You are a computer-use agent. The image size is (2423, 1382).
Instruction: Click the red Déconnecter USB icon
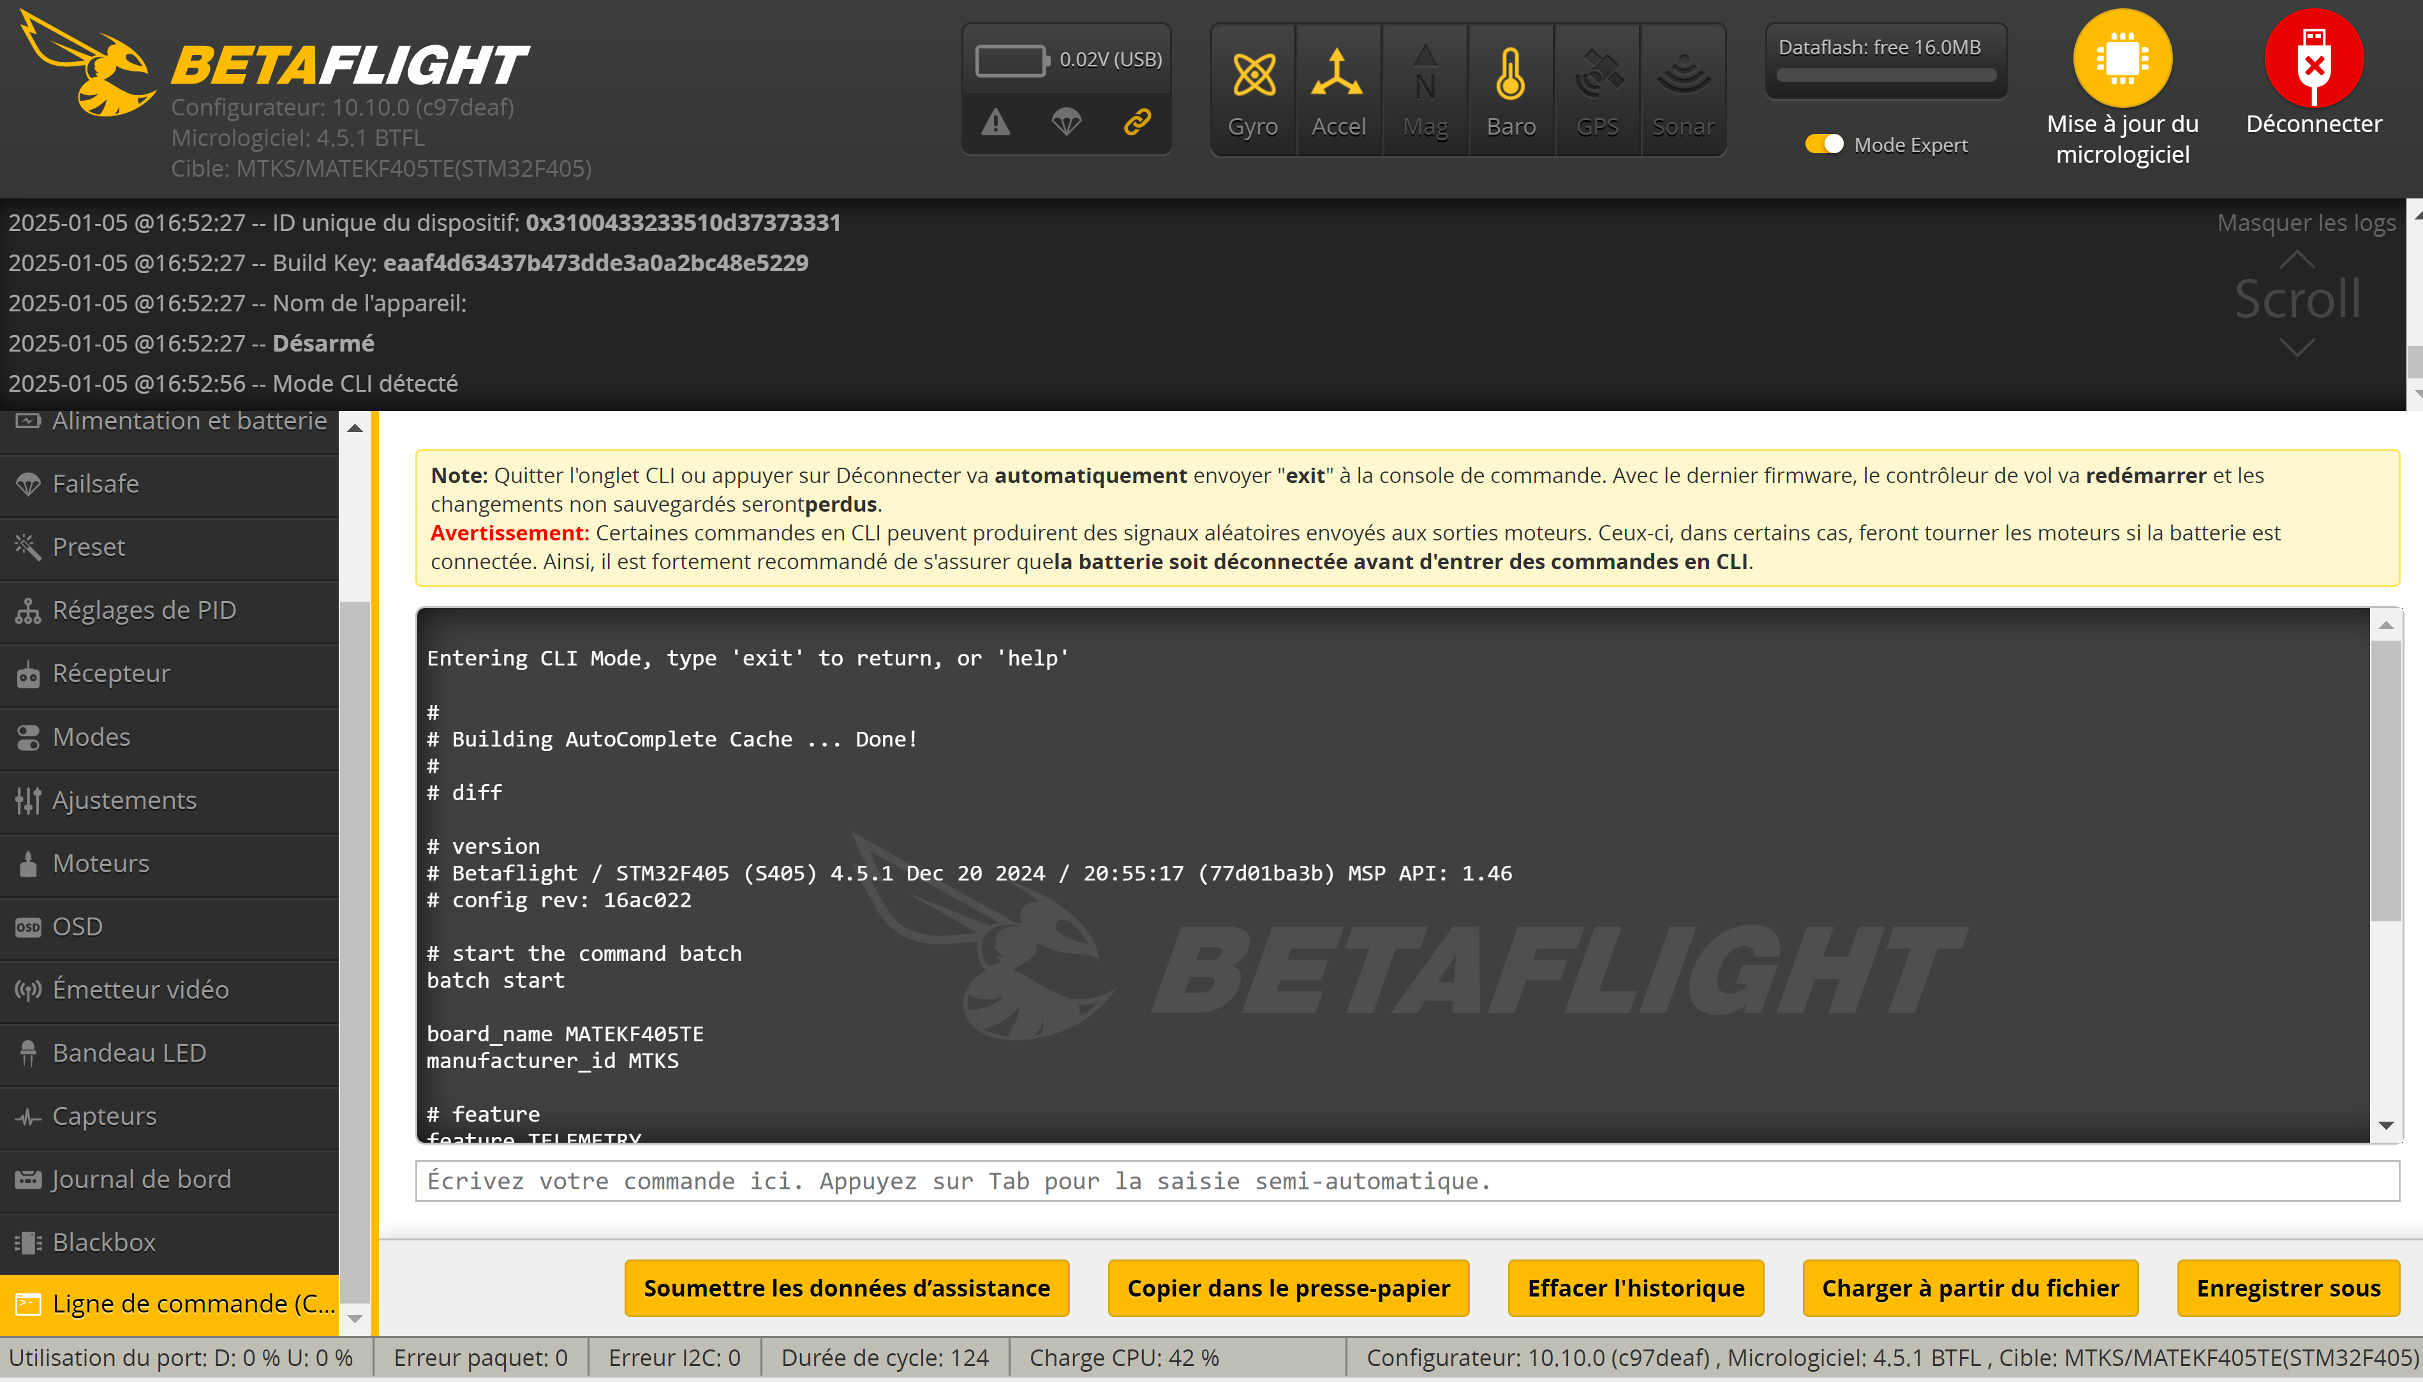tap(2313, 59)
